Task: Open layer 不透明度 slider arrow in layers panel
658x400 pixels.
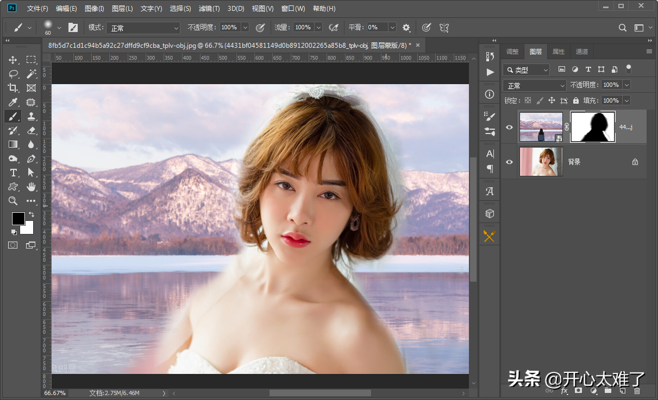Action: (626, 85)
